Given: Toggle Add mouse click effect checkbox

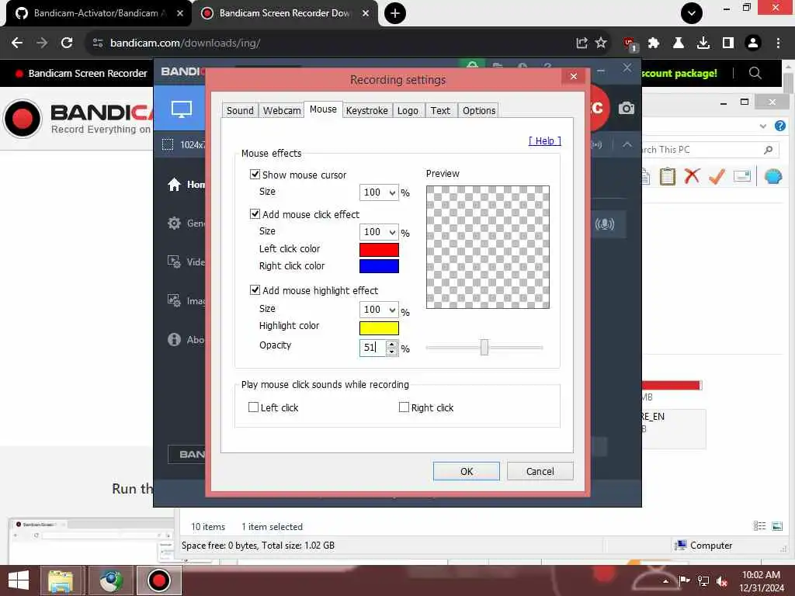Looking at the screenshot, I should (255, 214).
